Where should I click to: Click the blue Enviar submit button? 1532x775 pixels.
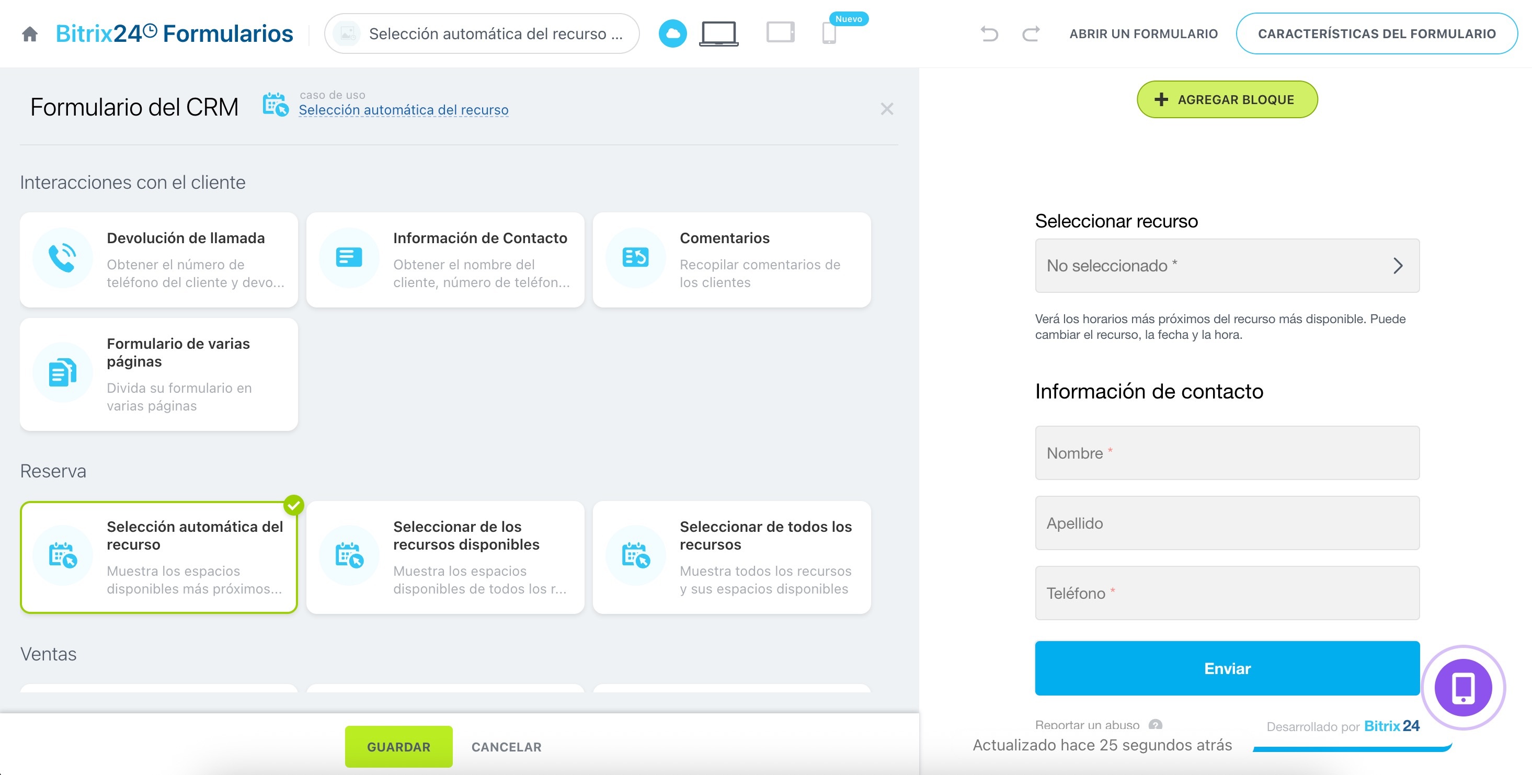[1227, 668]
